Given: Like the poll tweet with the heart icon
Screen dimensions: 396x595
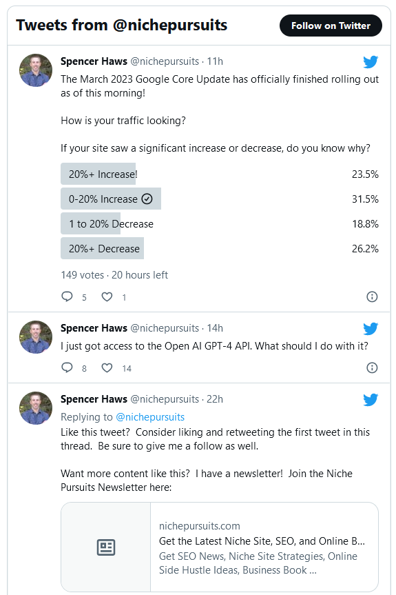Looking at the screenshot, I should (107, 296).
